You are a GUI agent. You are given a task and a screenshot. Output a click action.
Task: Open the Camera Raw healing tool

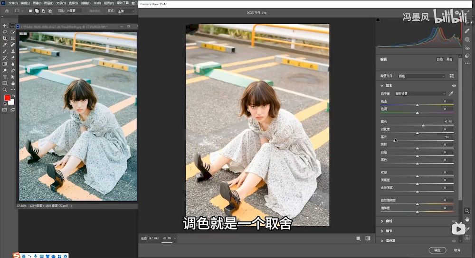[467, 31]
